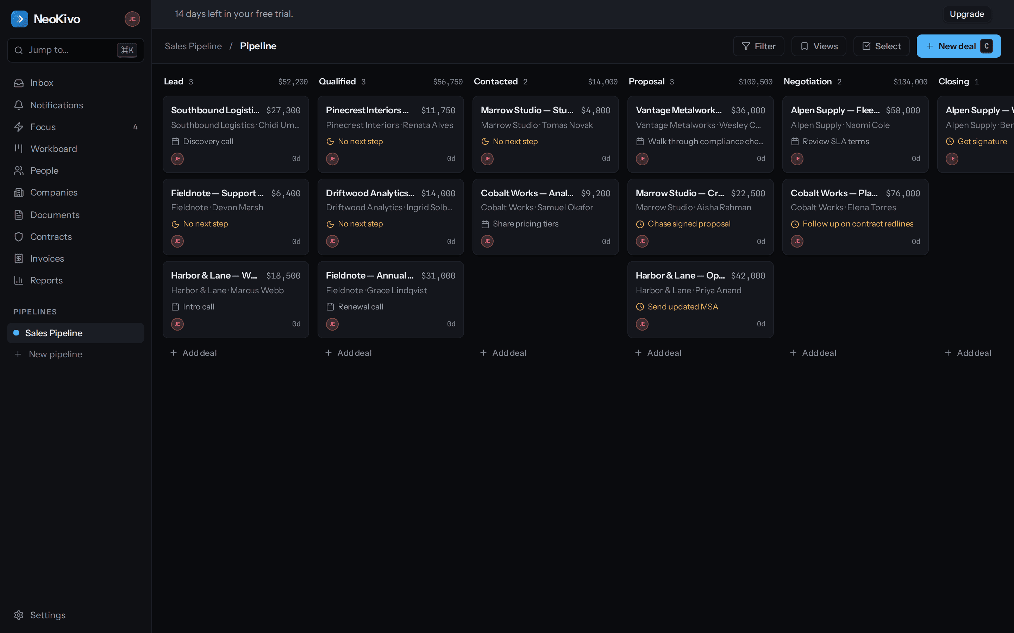
Task: Open the Driftwood Analytics deal card
Action: pos(390,217)
